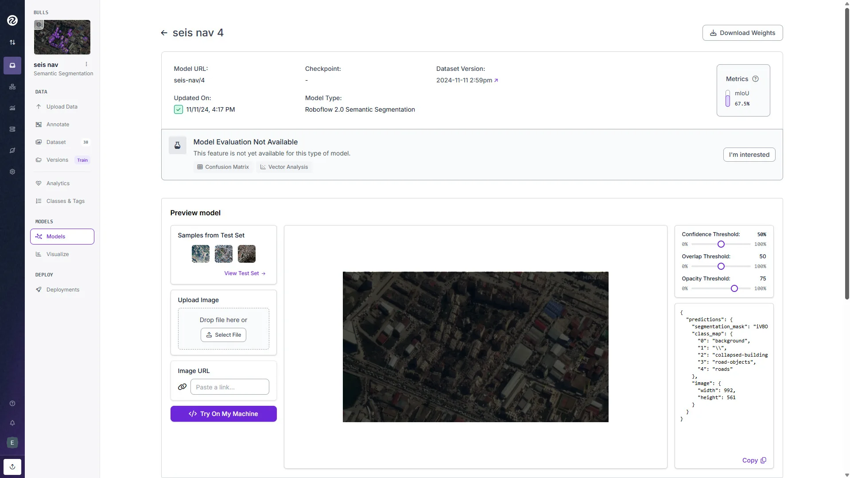Open the Workflows icon in left rail
Screen dimensions: 850x478
[12, 87]
